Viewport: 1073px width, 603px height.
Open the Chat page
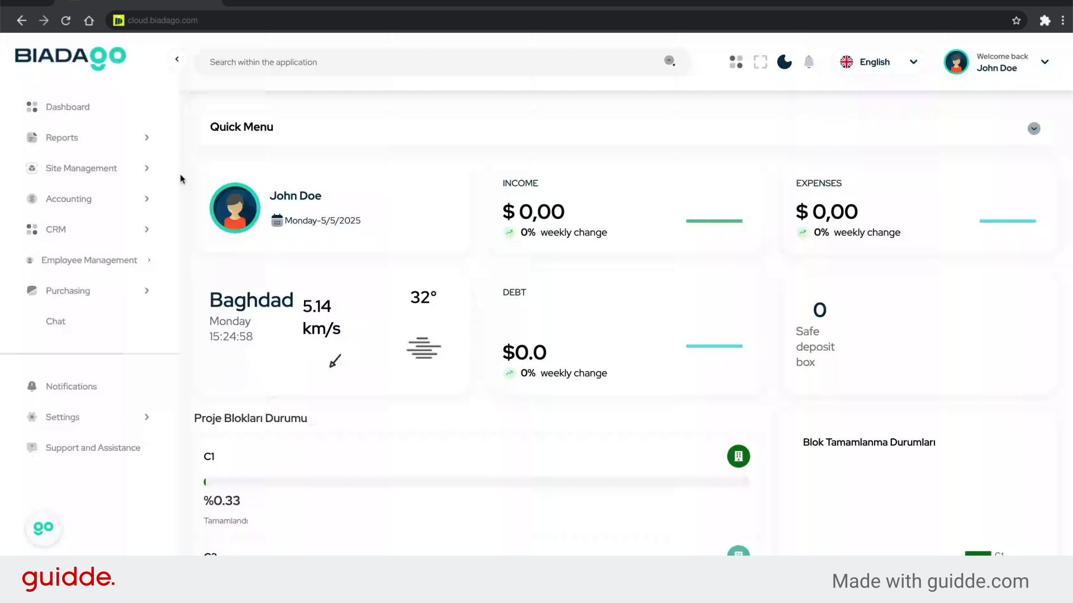point(55,322)
